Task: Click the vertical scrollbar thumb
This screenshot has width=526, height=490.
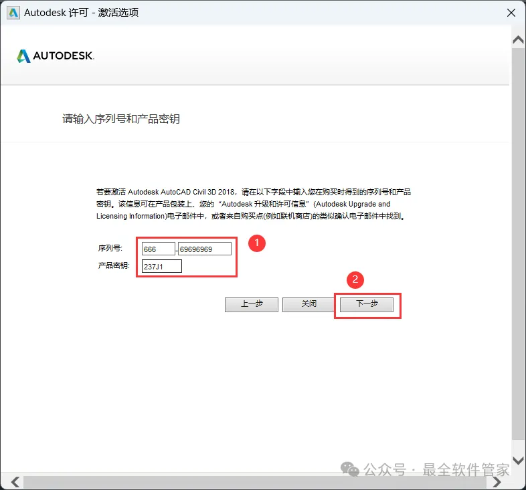Action: coord(518,244)
